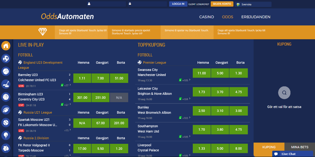The height and width of the screenshot is (157, 315).
Task: Select 8.00 away odds for Crystal Palace
Action: pyautogui.click(x=238, y=149)
